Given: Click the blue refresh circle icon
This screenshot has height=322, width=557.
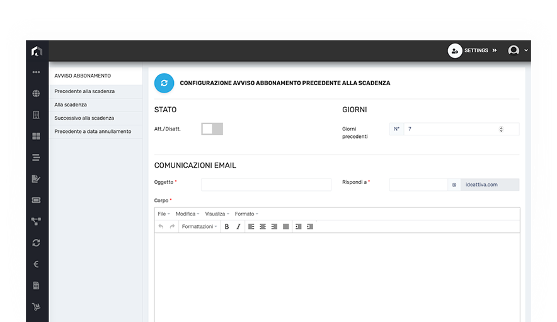Looking at the screenshot, I should pyautogui.click(x=164, y=83).
